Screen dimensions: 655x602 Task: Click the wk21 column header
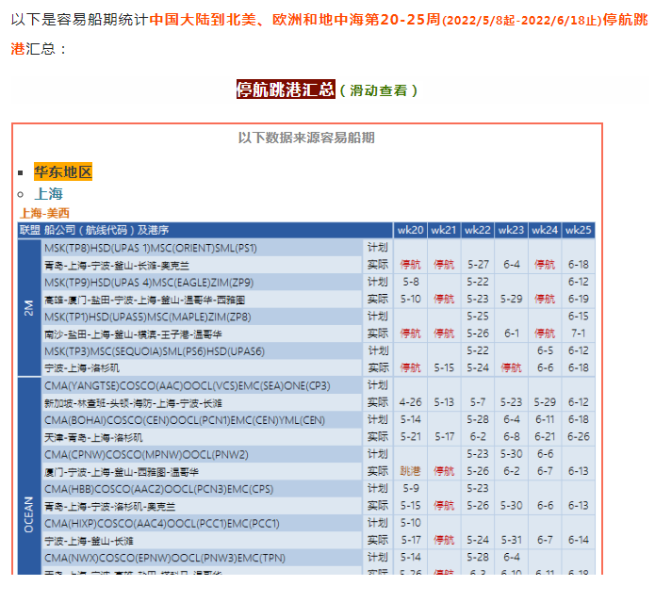(444, 230)
